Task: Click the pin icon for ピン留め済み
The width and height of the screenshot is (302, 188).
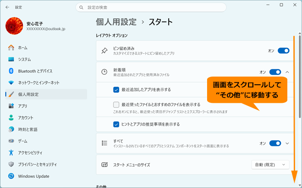Action: tap(104, 51)
